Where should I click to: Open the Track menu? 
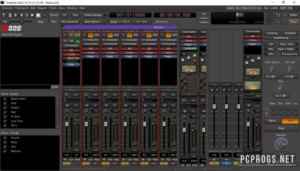pyautogui.click(x=52, y=8)
